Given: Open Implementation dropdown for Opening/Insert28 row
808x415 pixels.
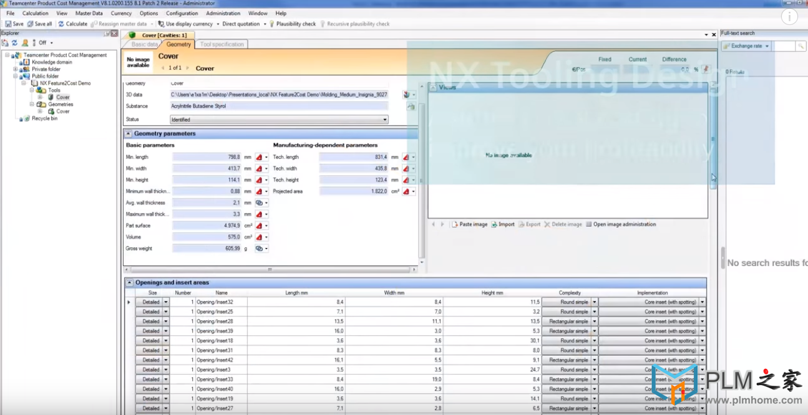Looking at the screenshot, I should 703,322.
